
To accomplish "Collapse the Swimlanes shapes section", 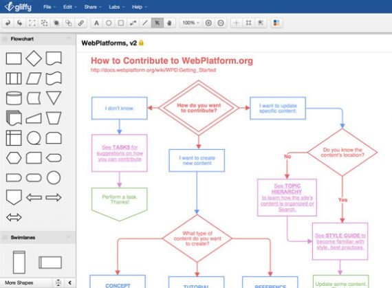I will tap(68, 237).
